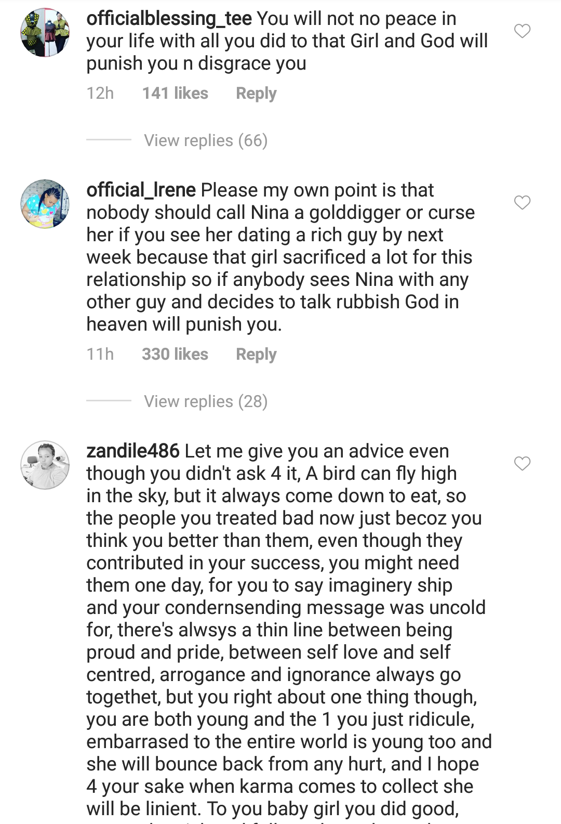The width and height of the screenshot is (561, 824).
Task: Open the officialblessing_tee username link
Action: pos(169,19)
